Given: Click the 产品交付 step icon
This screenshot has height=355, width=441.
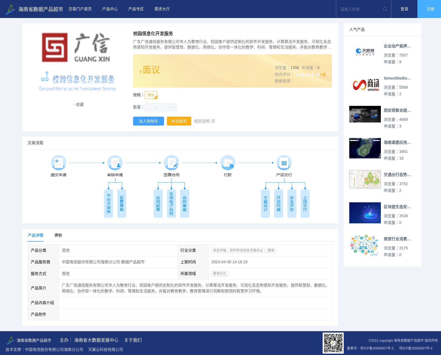Looking at the screenshot, I should (284, 163).
